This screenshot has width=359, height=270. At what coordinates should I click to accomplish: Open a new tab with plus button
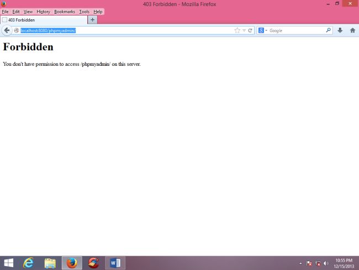[92, 20]
